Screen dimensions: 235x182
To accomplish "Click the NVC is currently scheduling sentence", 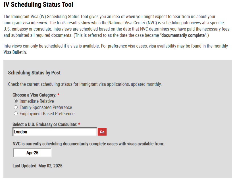I will [88, 144].
